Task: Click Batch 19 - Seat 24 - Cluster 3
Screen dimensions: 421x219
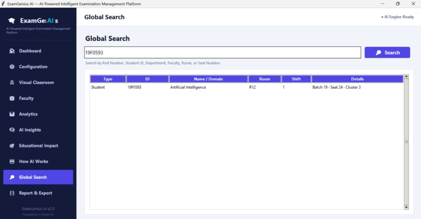Action: coord(336,87)
